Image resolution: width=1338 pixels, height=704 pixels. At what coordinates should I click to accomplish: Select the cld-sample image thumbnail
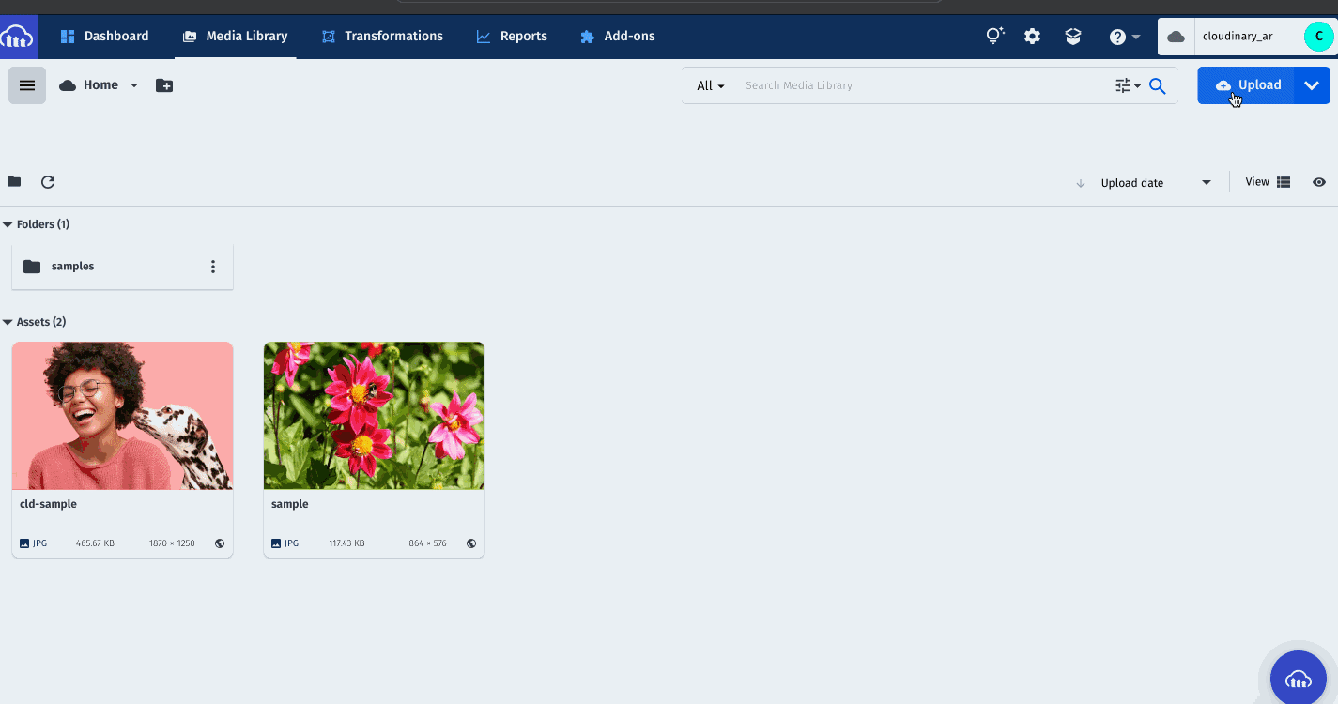(122, 415)
